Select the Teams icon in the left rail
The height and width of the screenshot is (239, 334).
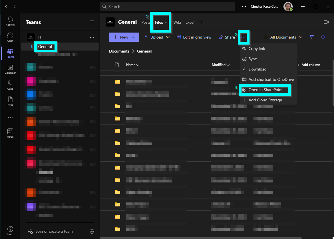[x=10, y=53]
